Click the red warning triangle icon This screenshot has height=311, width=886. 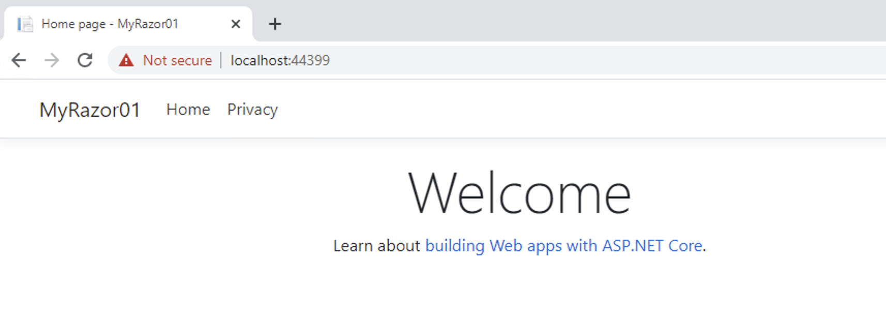pos(126,60)
